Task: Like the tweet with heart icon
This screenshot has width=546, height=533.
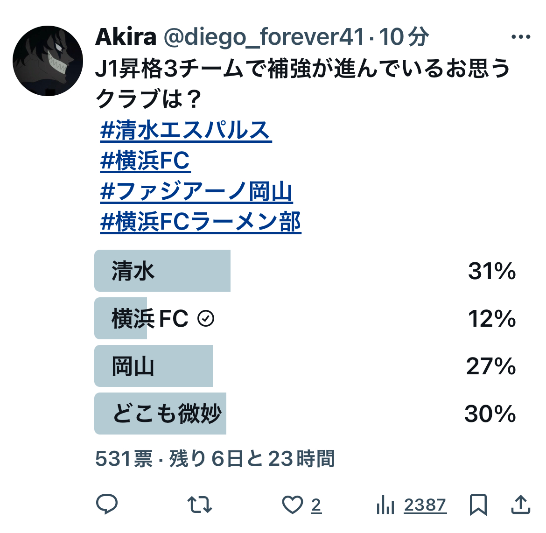Action: [293, 505]
